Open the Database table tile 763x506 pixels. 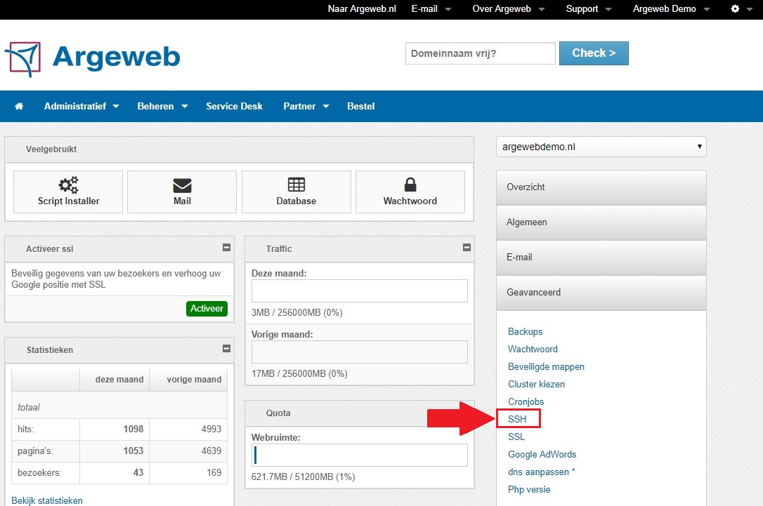(296, 192)
